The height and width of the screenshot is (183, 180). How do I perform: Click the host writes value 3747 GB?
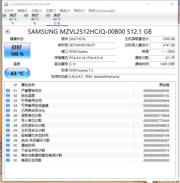click(x=163, y=45)
